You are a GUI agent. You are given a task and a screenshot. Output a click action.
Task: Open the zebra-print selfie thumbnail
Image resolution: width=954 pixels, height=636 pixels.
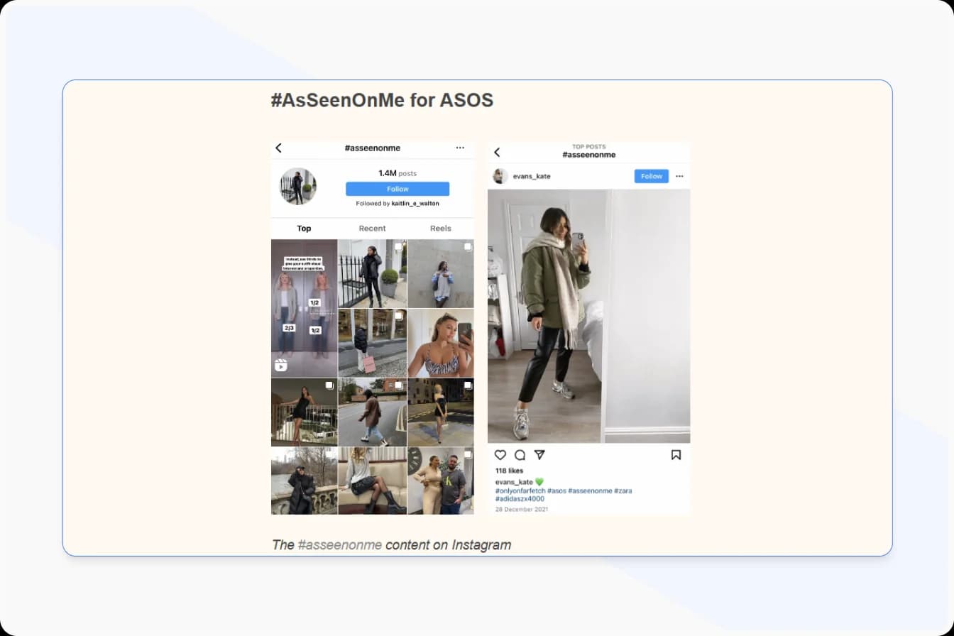click(x=441, y=343)
